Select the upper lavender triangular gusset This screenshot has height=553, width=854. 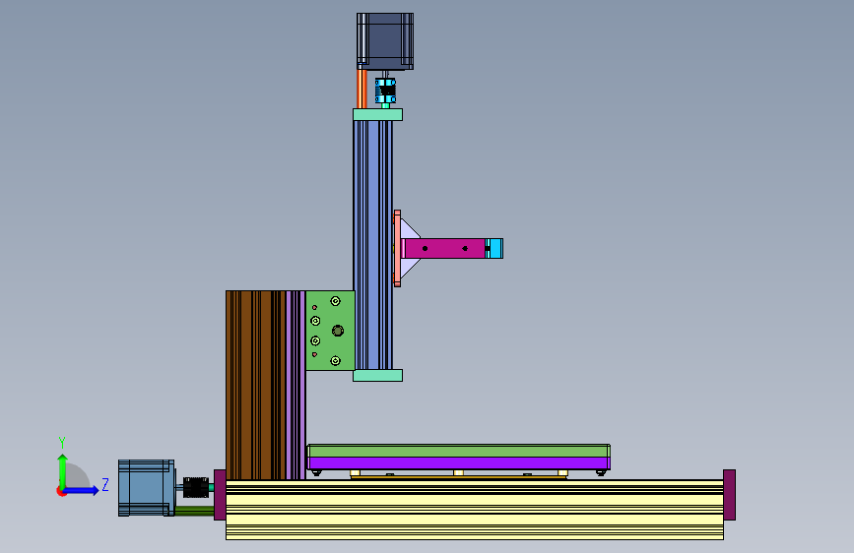click(408, 230)
